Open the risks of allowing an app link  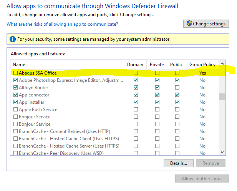tap(62, 24)
